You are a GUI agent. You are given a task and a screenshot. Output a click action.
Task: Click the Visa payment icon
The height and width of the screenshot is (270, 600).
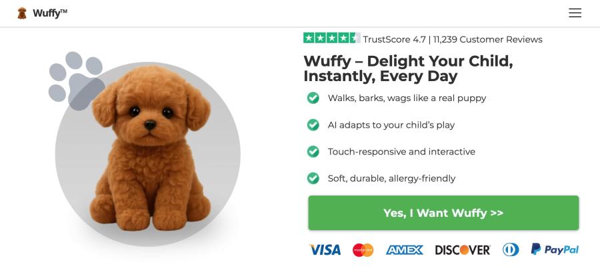click(x=325, y=250)
